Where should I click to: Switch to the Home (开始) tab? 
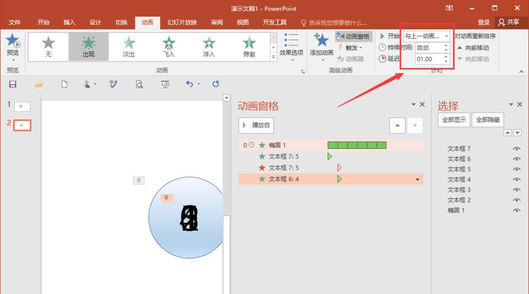(43, 22)
